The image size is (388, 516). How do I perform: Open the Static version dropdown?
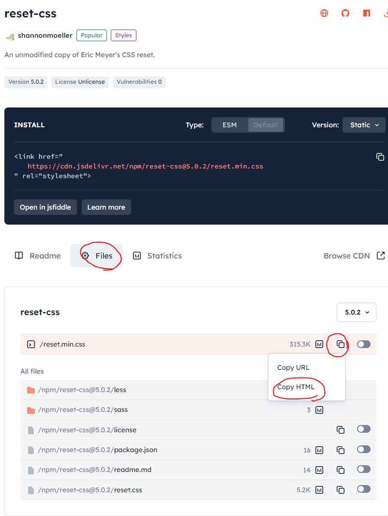point(364,125)
